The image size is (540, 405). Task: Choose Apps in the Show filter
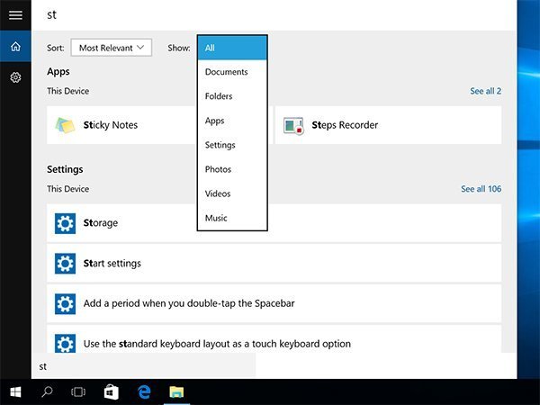coord(232,121)
